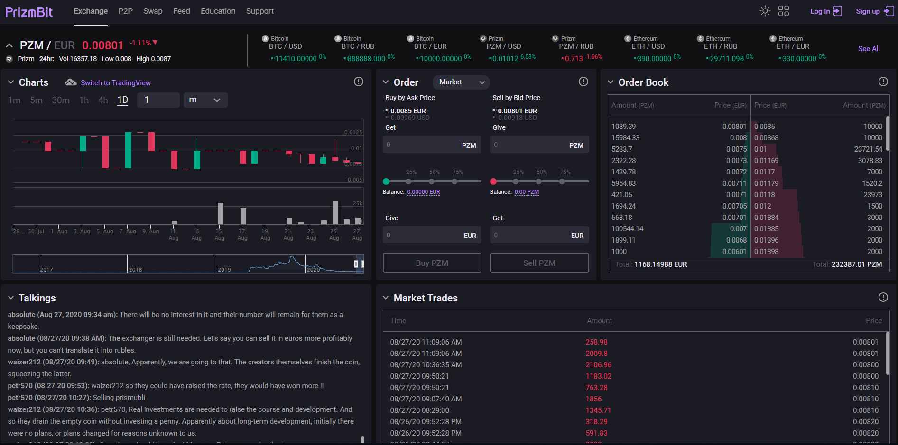Open the Market order type dropdown

click(x=461, y=82)
